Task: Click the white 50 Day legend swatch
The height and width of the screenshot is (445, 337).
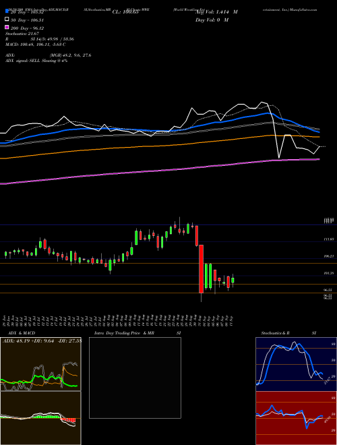Action: (7, 20)
